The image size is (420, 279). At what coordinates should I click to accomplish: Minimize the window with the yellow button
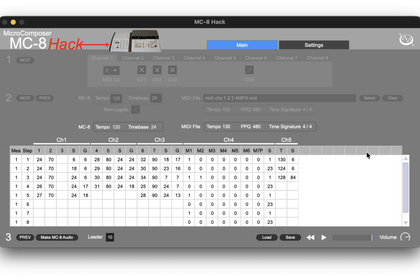[13, 22]
